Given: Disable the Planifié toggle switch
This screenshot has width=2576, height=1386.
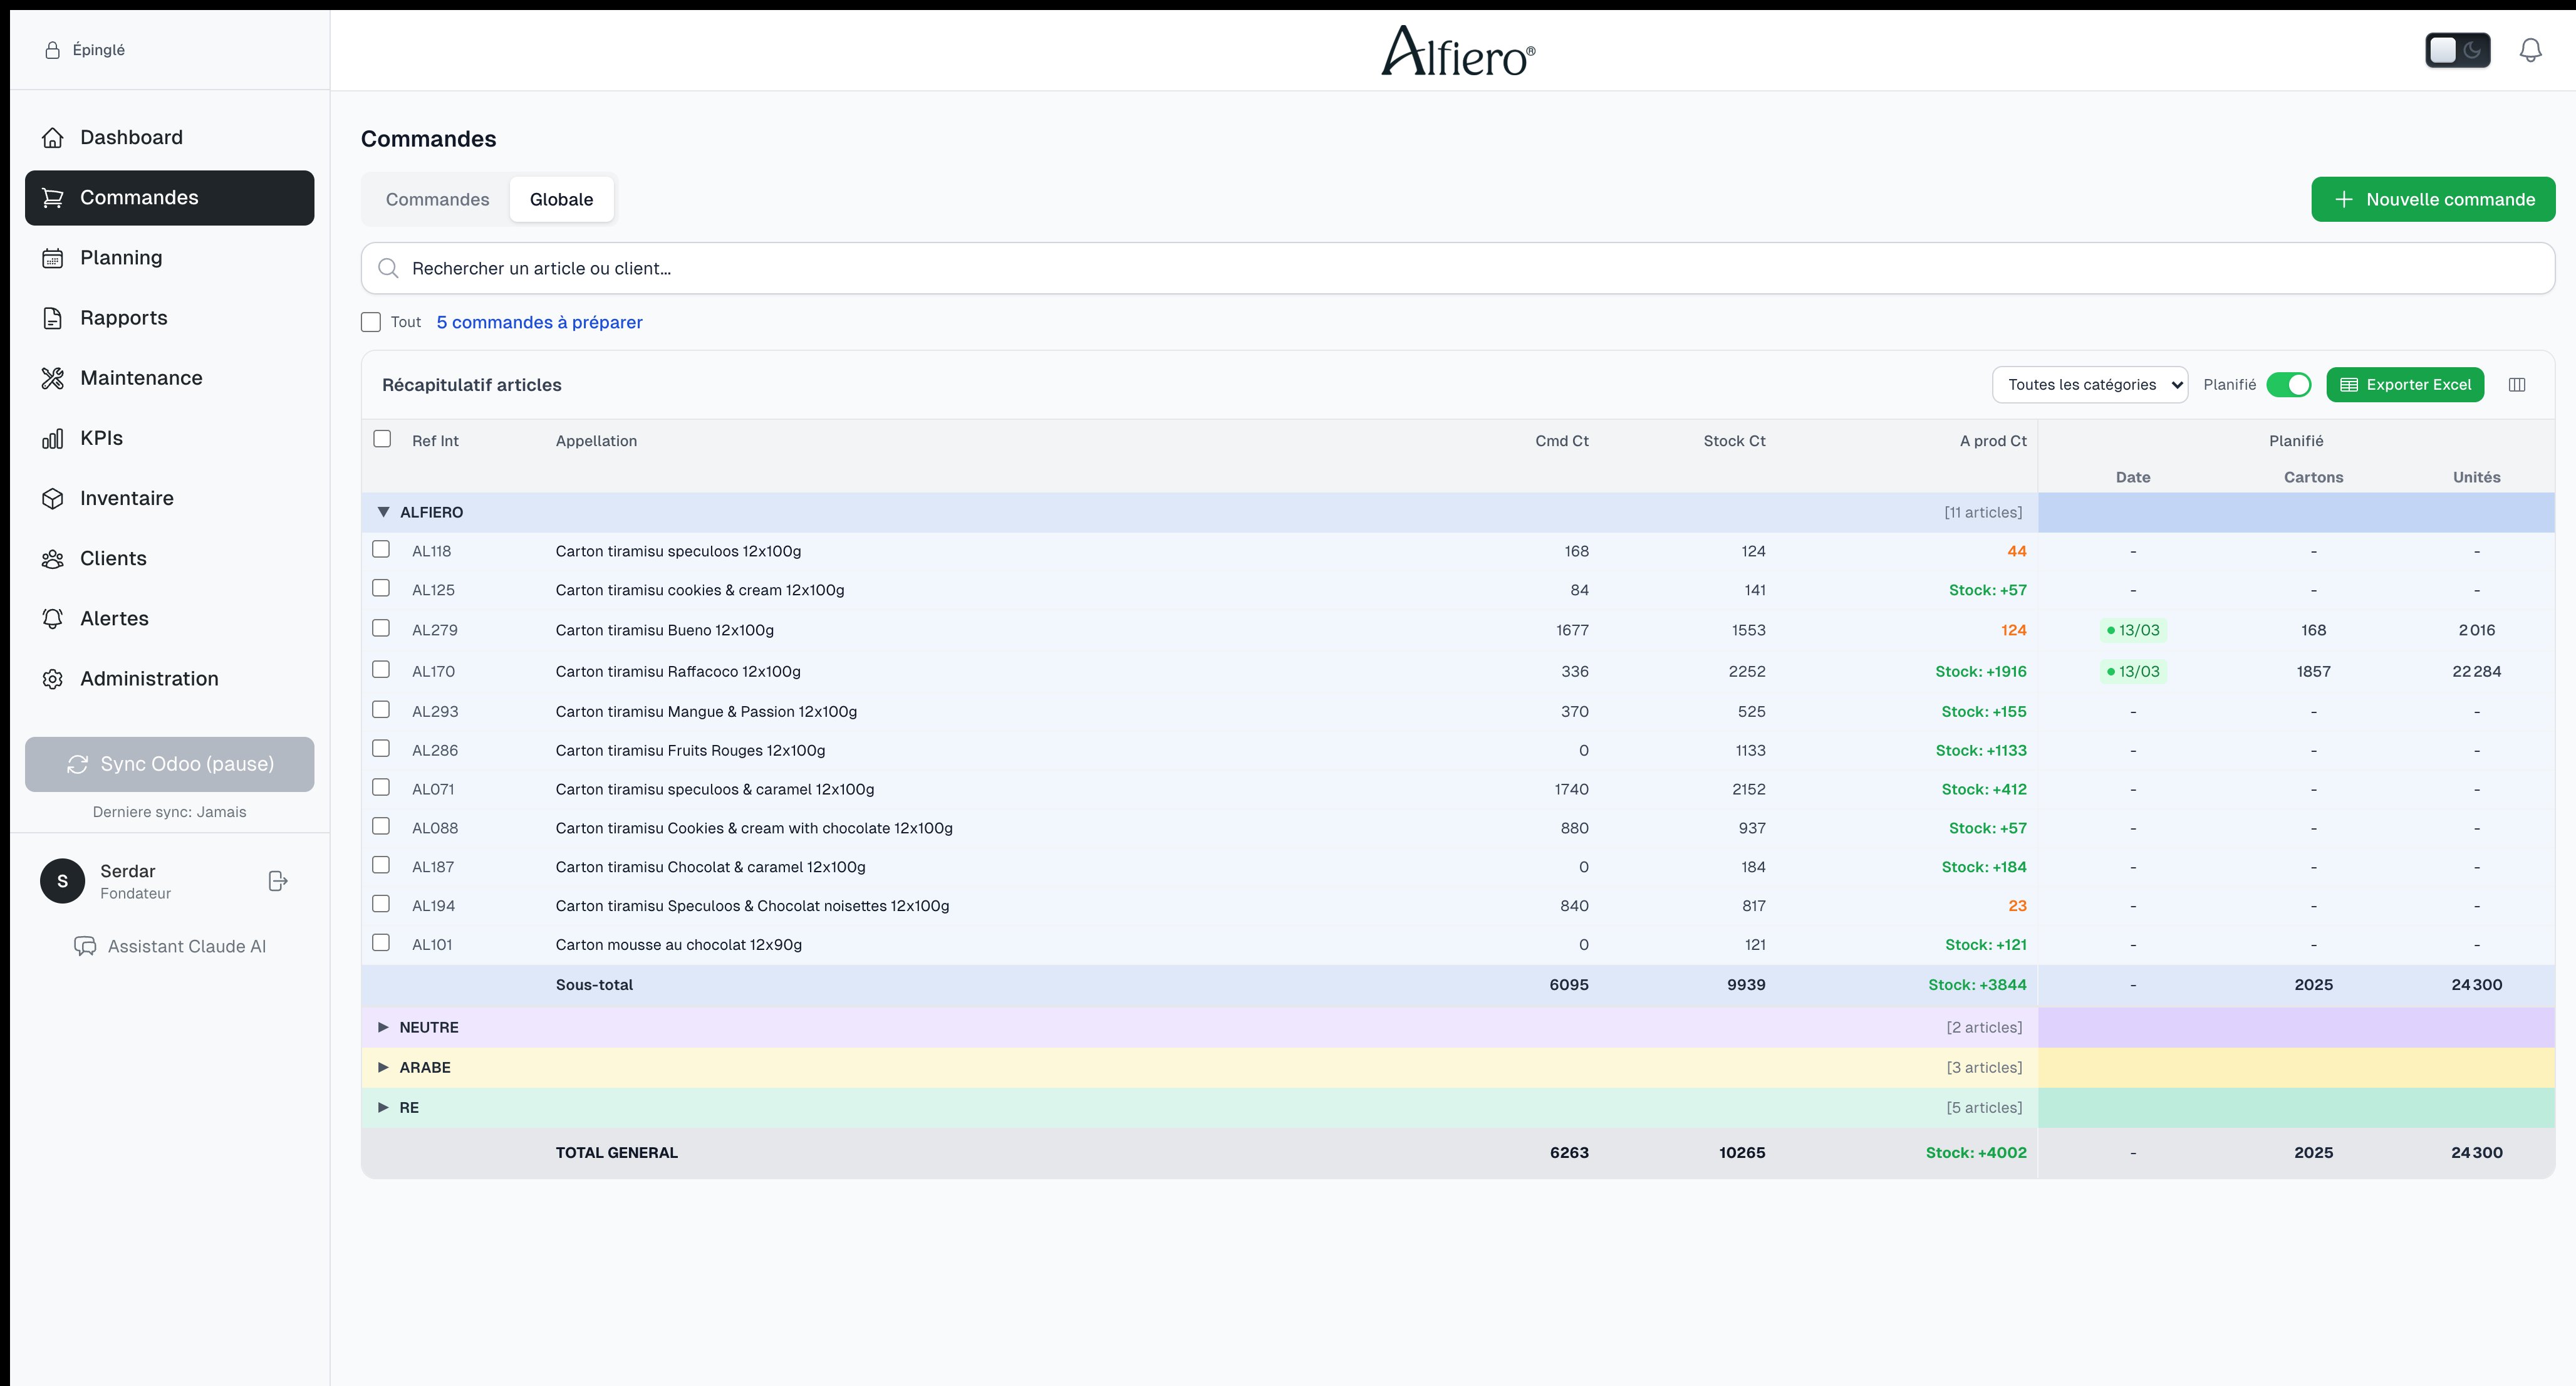Looking at the screenshot, I should [2288, 385].
